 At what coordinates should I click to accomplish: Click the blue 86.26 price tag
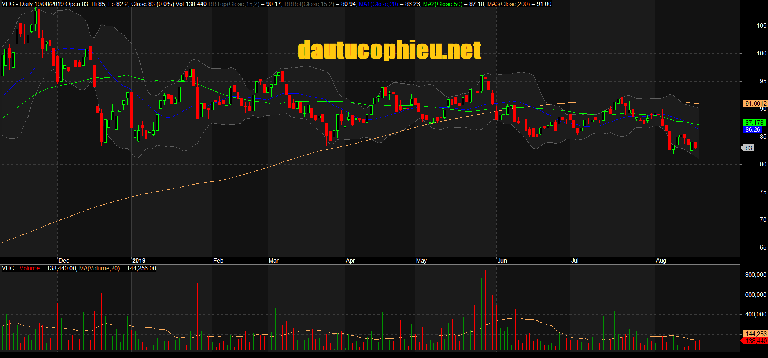coord(752,130)
